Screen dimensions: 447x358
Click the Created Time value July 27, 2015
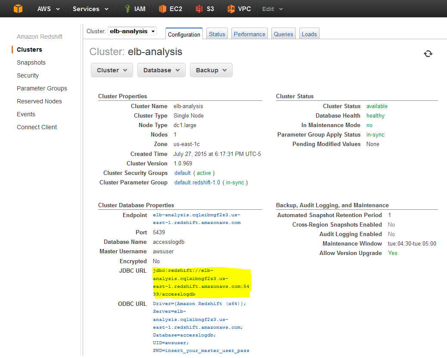coord(217,154)
